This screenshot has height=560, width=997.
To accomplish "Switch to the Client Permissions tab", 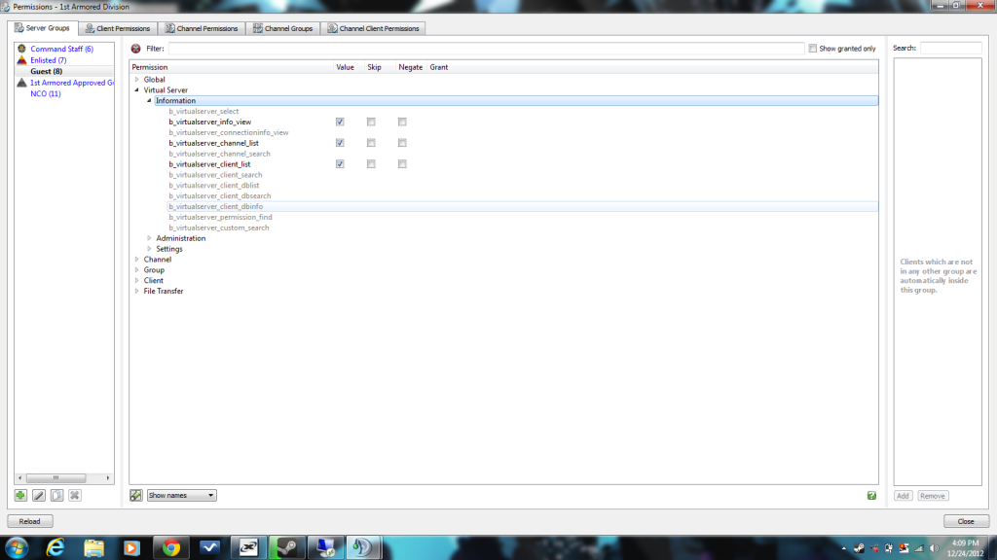I will click(x=117, y=28).
